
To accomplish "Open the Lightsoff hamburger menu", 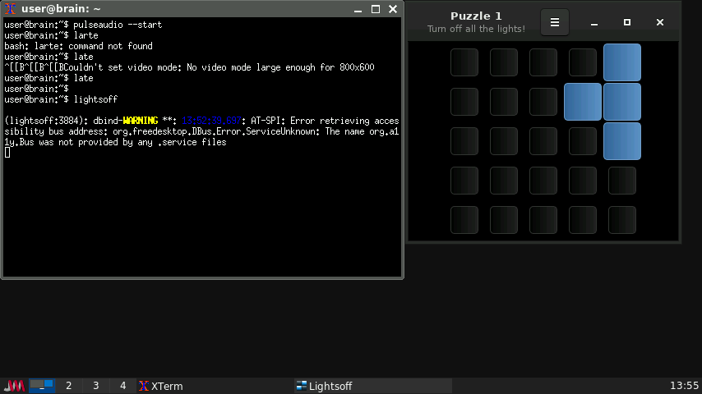I will tap(554, 22).
